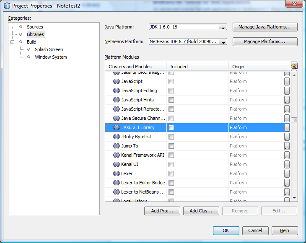The width and height of the screenshot is (306, 243).
Task: Click the Kenai UI module icon
Action: 117,164
